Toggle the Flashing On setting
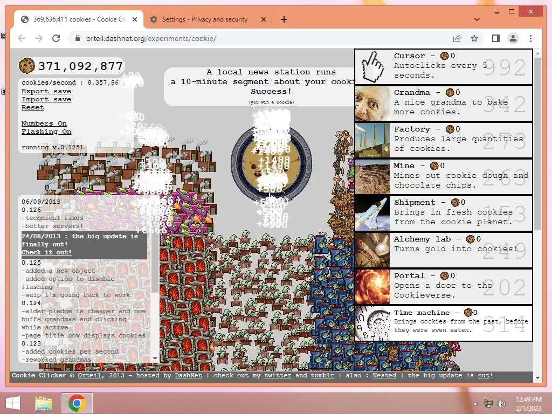This screenshot has height=414, width=552. (x=46, y=132)
